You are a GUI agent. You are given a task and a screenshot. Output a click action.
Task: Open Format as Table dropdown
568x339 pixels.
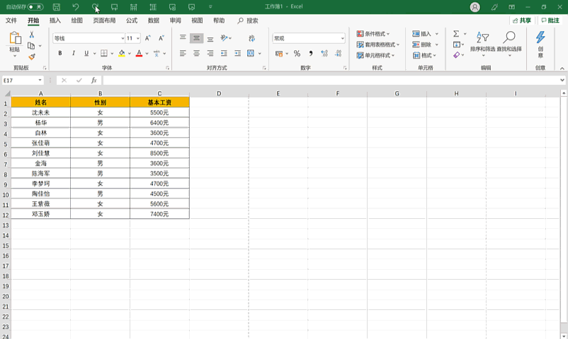pos(377,44)
